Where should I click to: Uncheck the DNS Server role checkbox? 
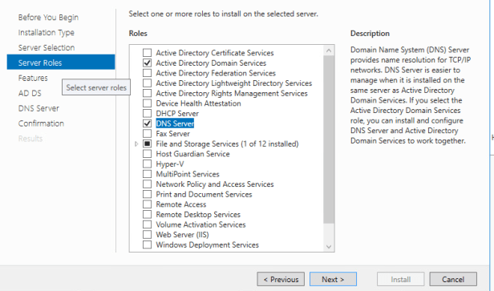coord(147,123)
